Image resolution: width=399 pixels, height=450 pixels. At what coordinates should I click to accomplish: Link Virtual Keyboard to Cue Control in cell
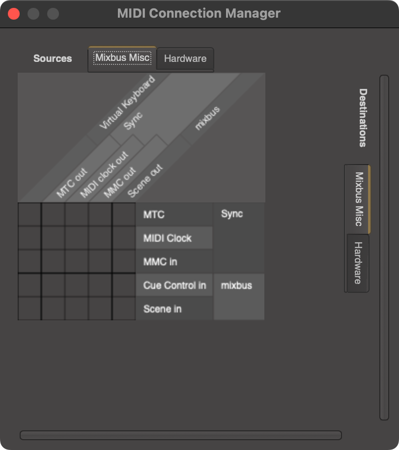(x=29, y=285)
